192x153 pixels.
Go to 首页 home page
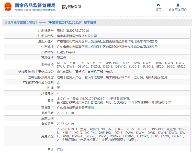coord(158,10)
